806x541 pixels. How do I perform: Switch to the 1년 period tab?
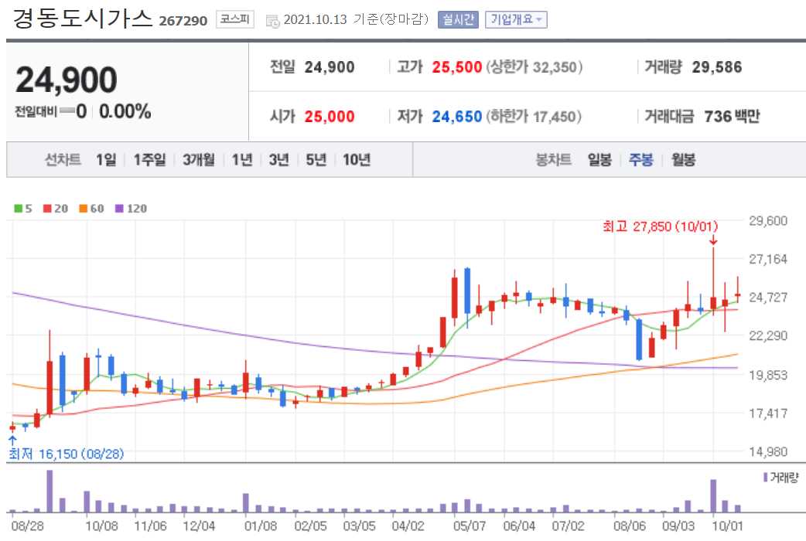(244, 160)
